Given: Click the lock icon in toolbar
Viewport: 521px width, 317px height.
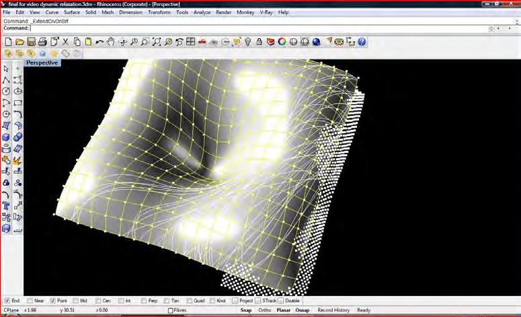Looking at the screenshot, I should click(x=259, y=42).
